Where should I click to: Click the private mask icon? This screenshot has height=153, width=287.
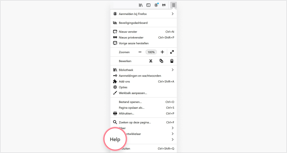[115, 37]
